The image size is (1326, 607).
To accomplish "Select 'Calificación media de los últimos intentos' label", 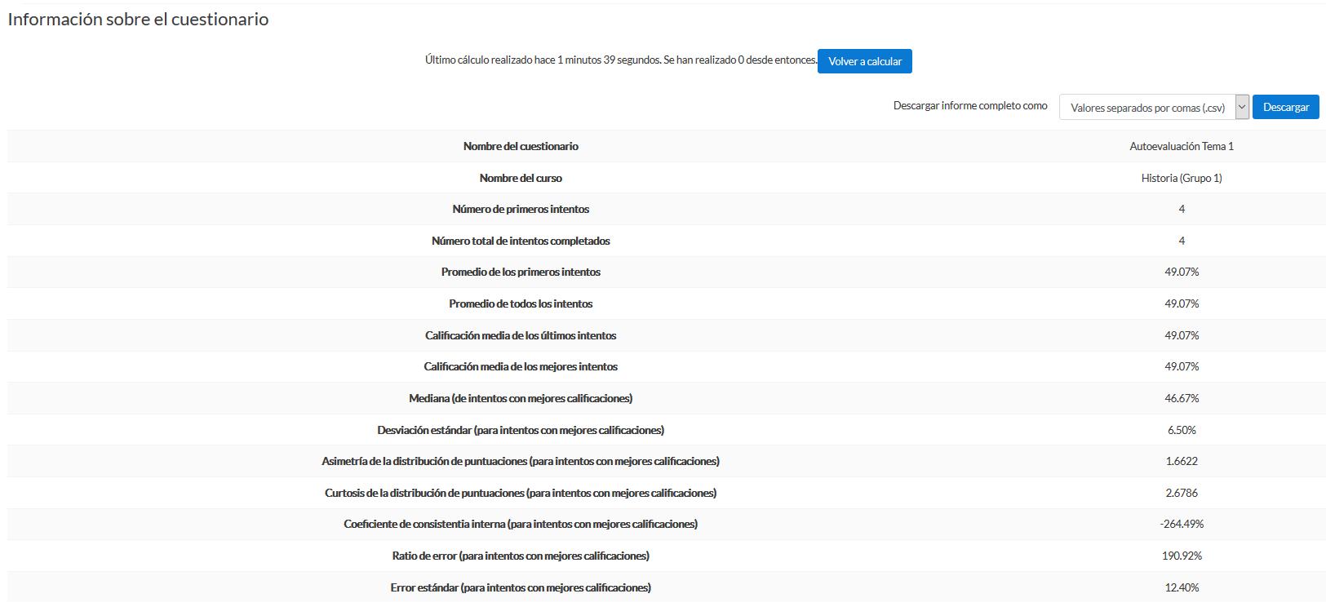I will pyautogui.click(x=521, y=335).
